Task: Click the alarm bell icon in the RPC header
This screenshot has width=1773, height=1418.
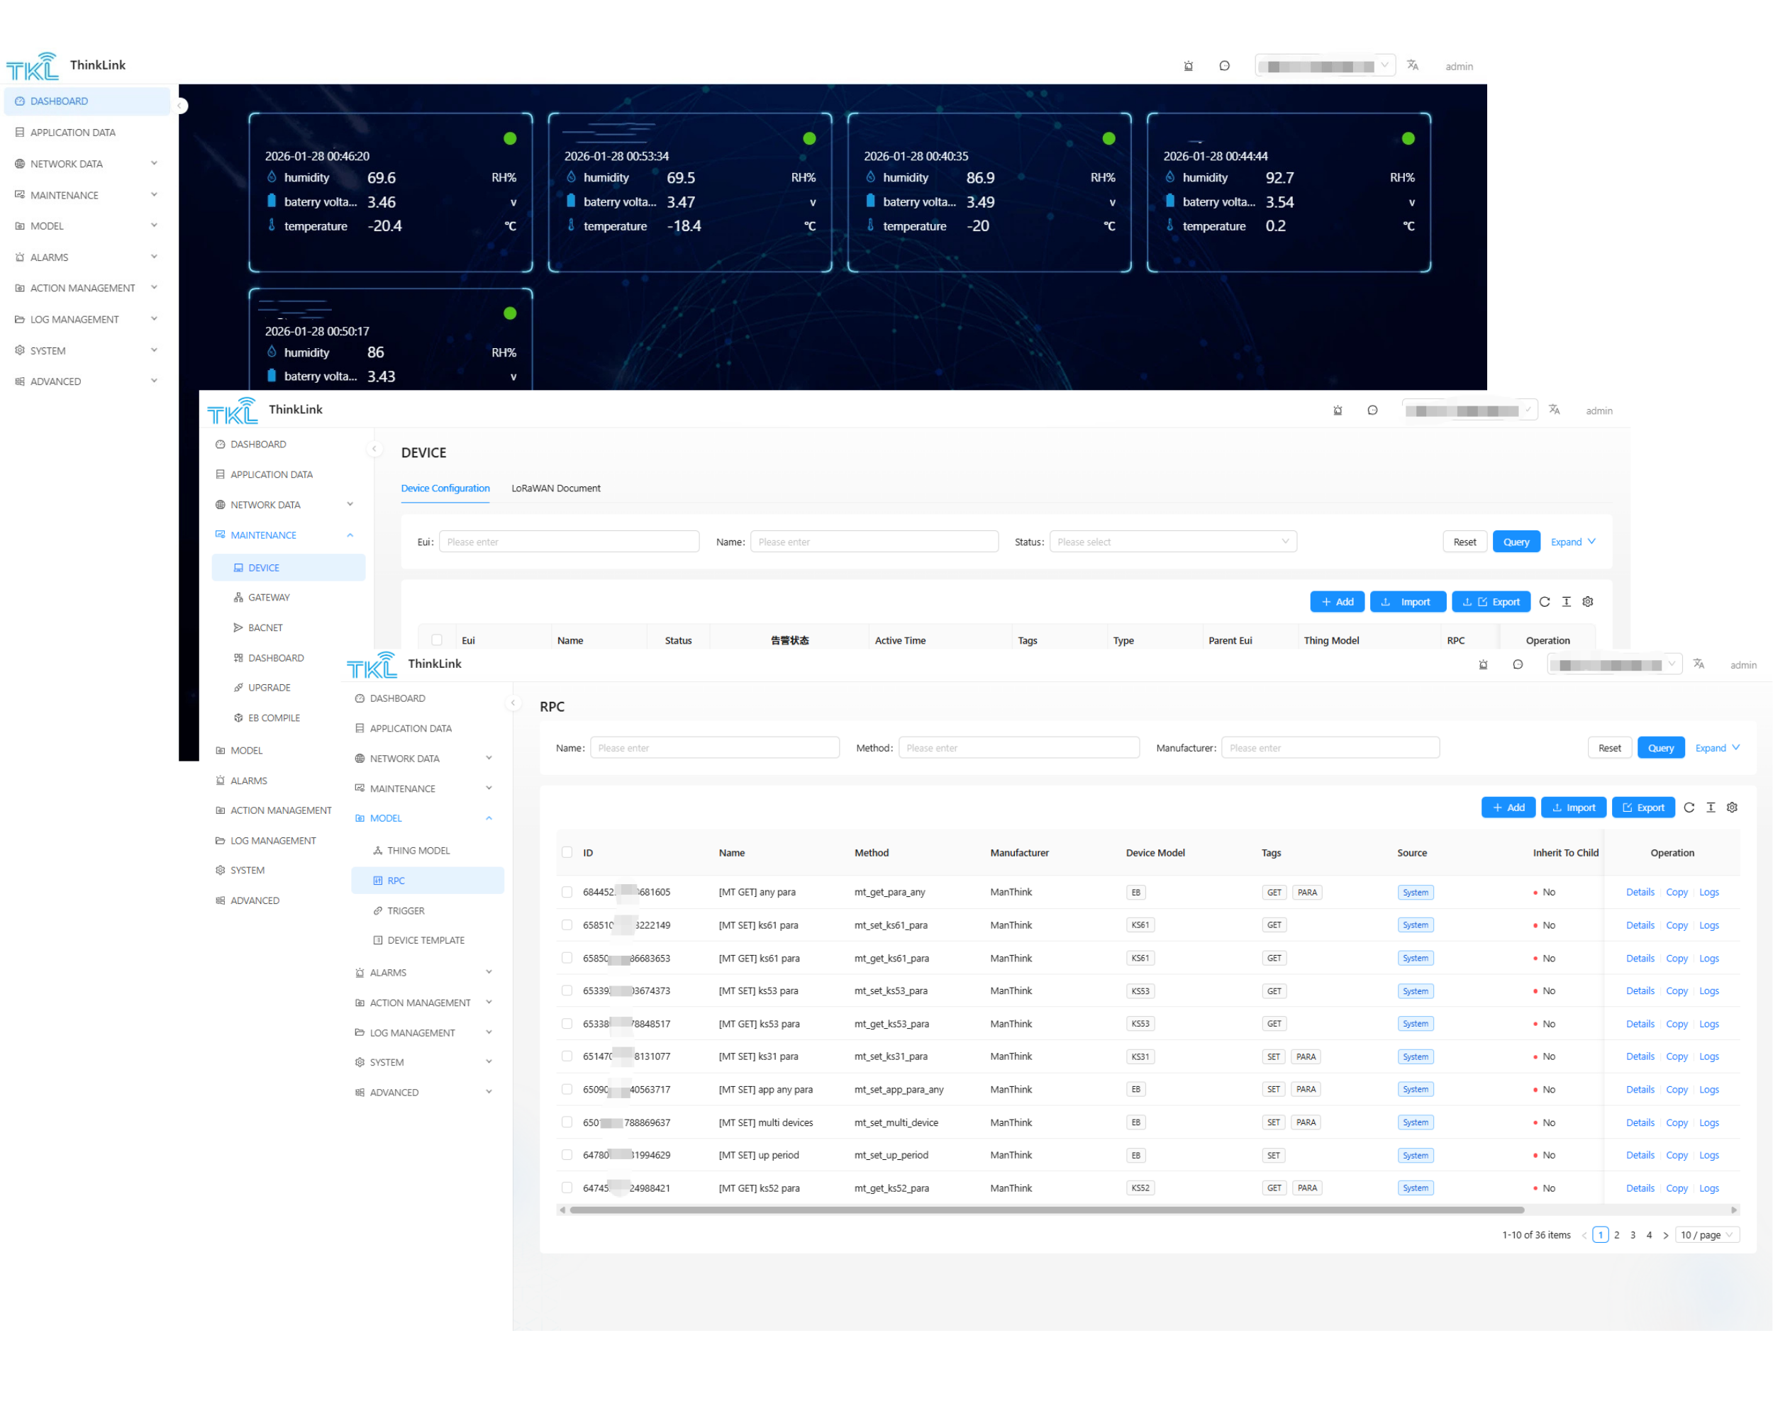Action: point(1483,664)
